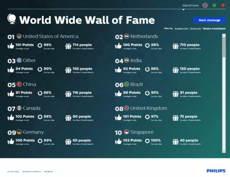
Task: Click the thumbs-up icon beside 101 Points USA
Action: coord(11,46)
